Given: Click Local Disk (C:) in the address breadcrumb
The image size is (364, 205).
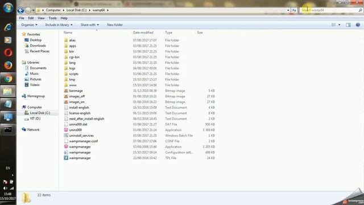Looking at the screenshot, I should click(76, 10).
